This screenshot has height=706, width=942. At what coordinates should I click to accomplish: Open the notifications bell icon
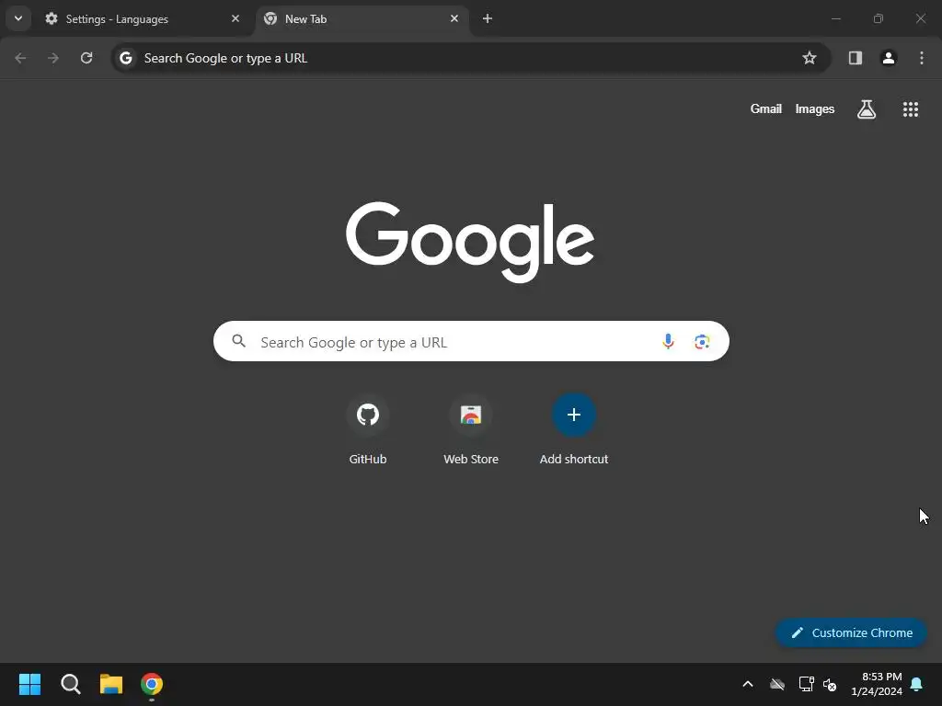[917, 684]
